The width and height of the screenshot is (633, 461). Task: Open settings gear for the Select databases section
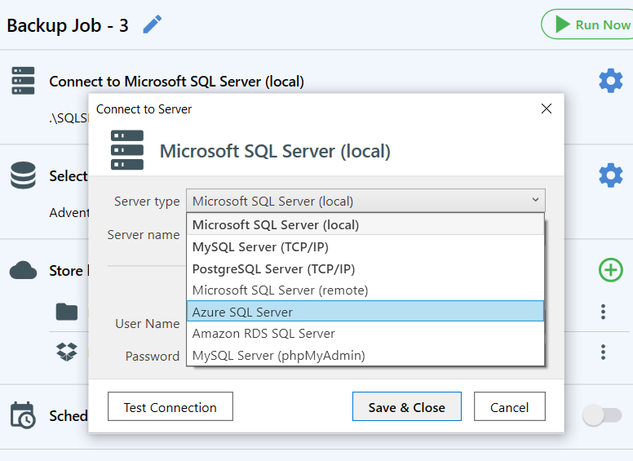611,175
